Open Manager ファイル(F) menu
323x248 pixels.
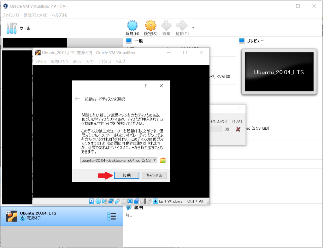point(11,15)
